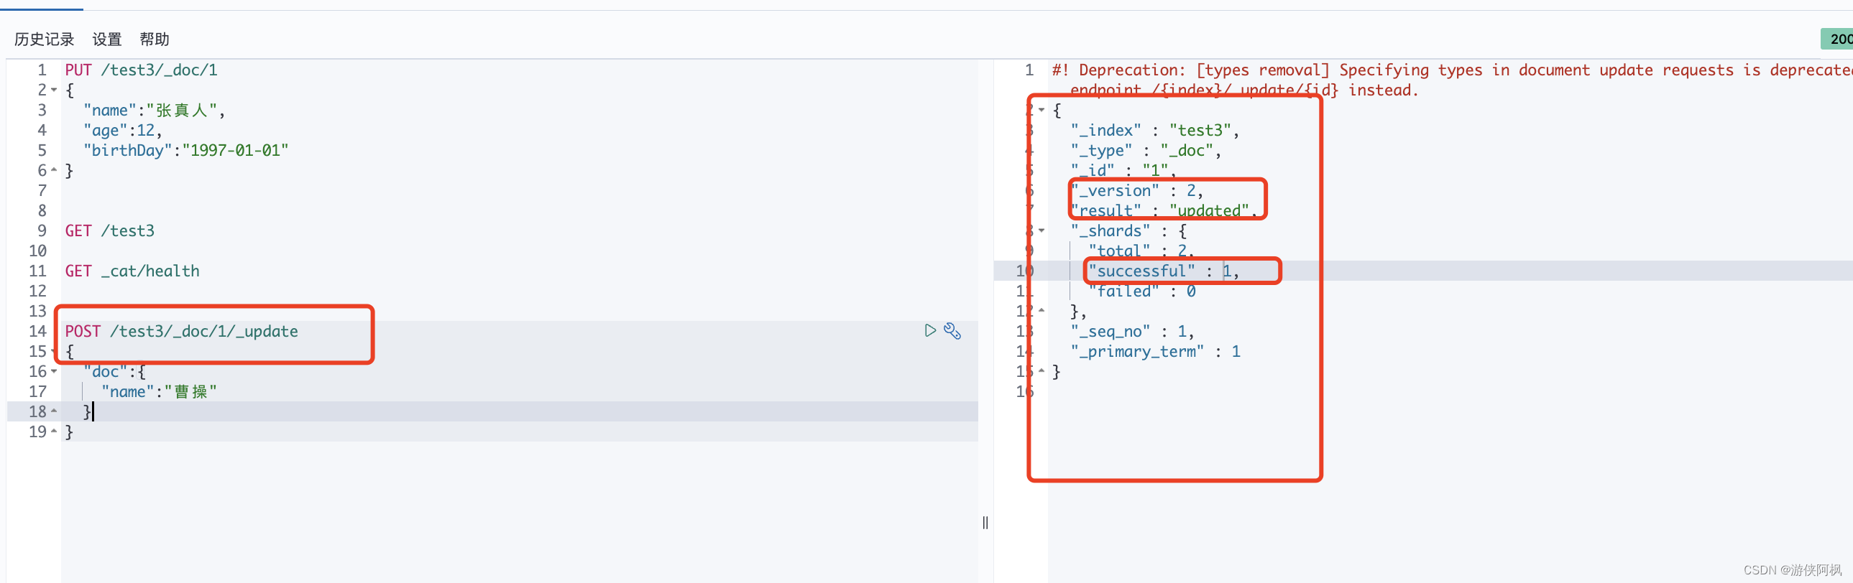Click the fold end arrow at line 18
This screenshot has height=583, width=1853.
(x=54, y=412)
